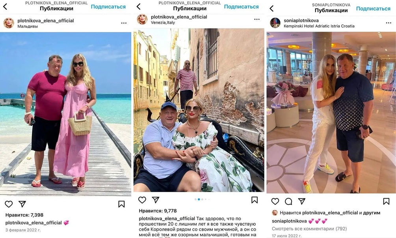Open three-dot menu on Мальдивы post
Viewport: 396px width, 238px height.
pyautogui.click(x=124, y=23)
